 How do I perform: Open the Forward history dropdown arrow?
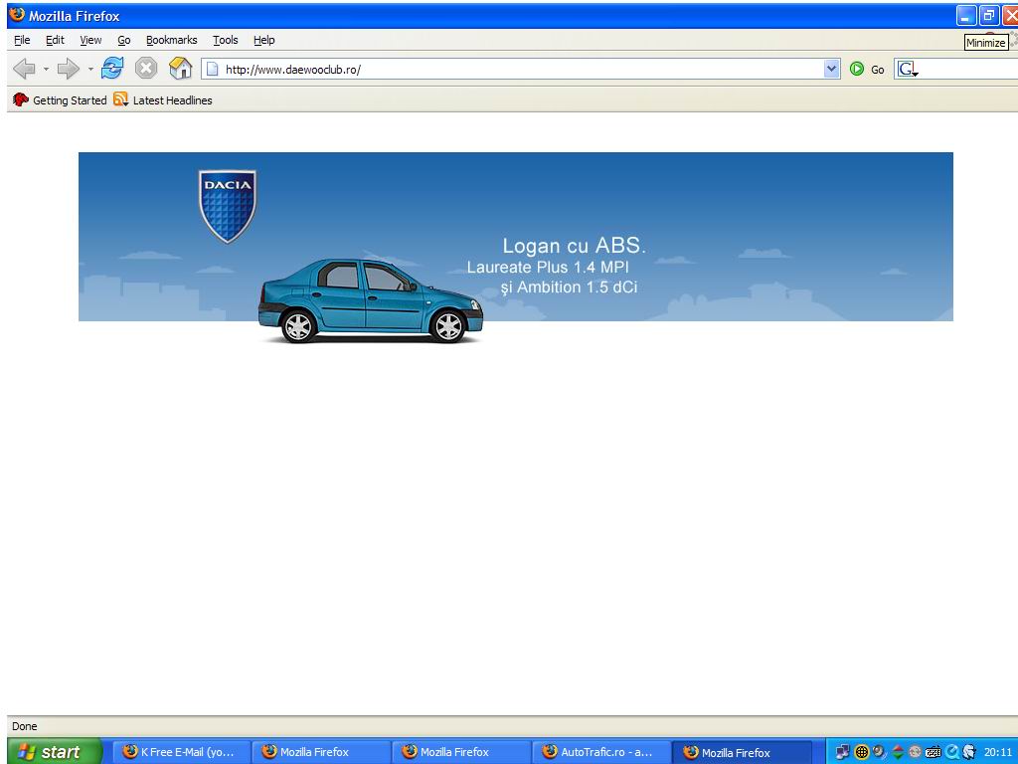click(x=90, y=69)
